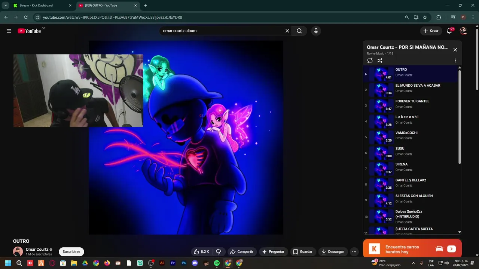Go back in browser history

click(6, 17)
